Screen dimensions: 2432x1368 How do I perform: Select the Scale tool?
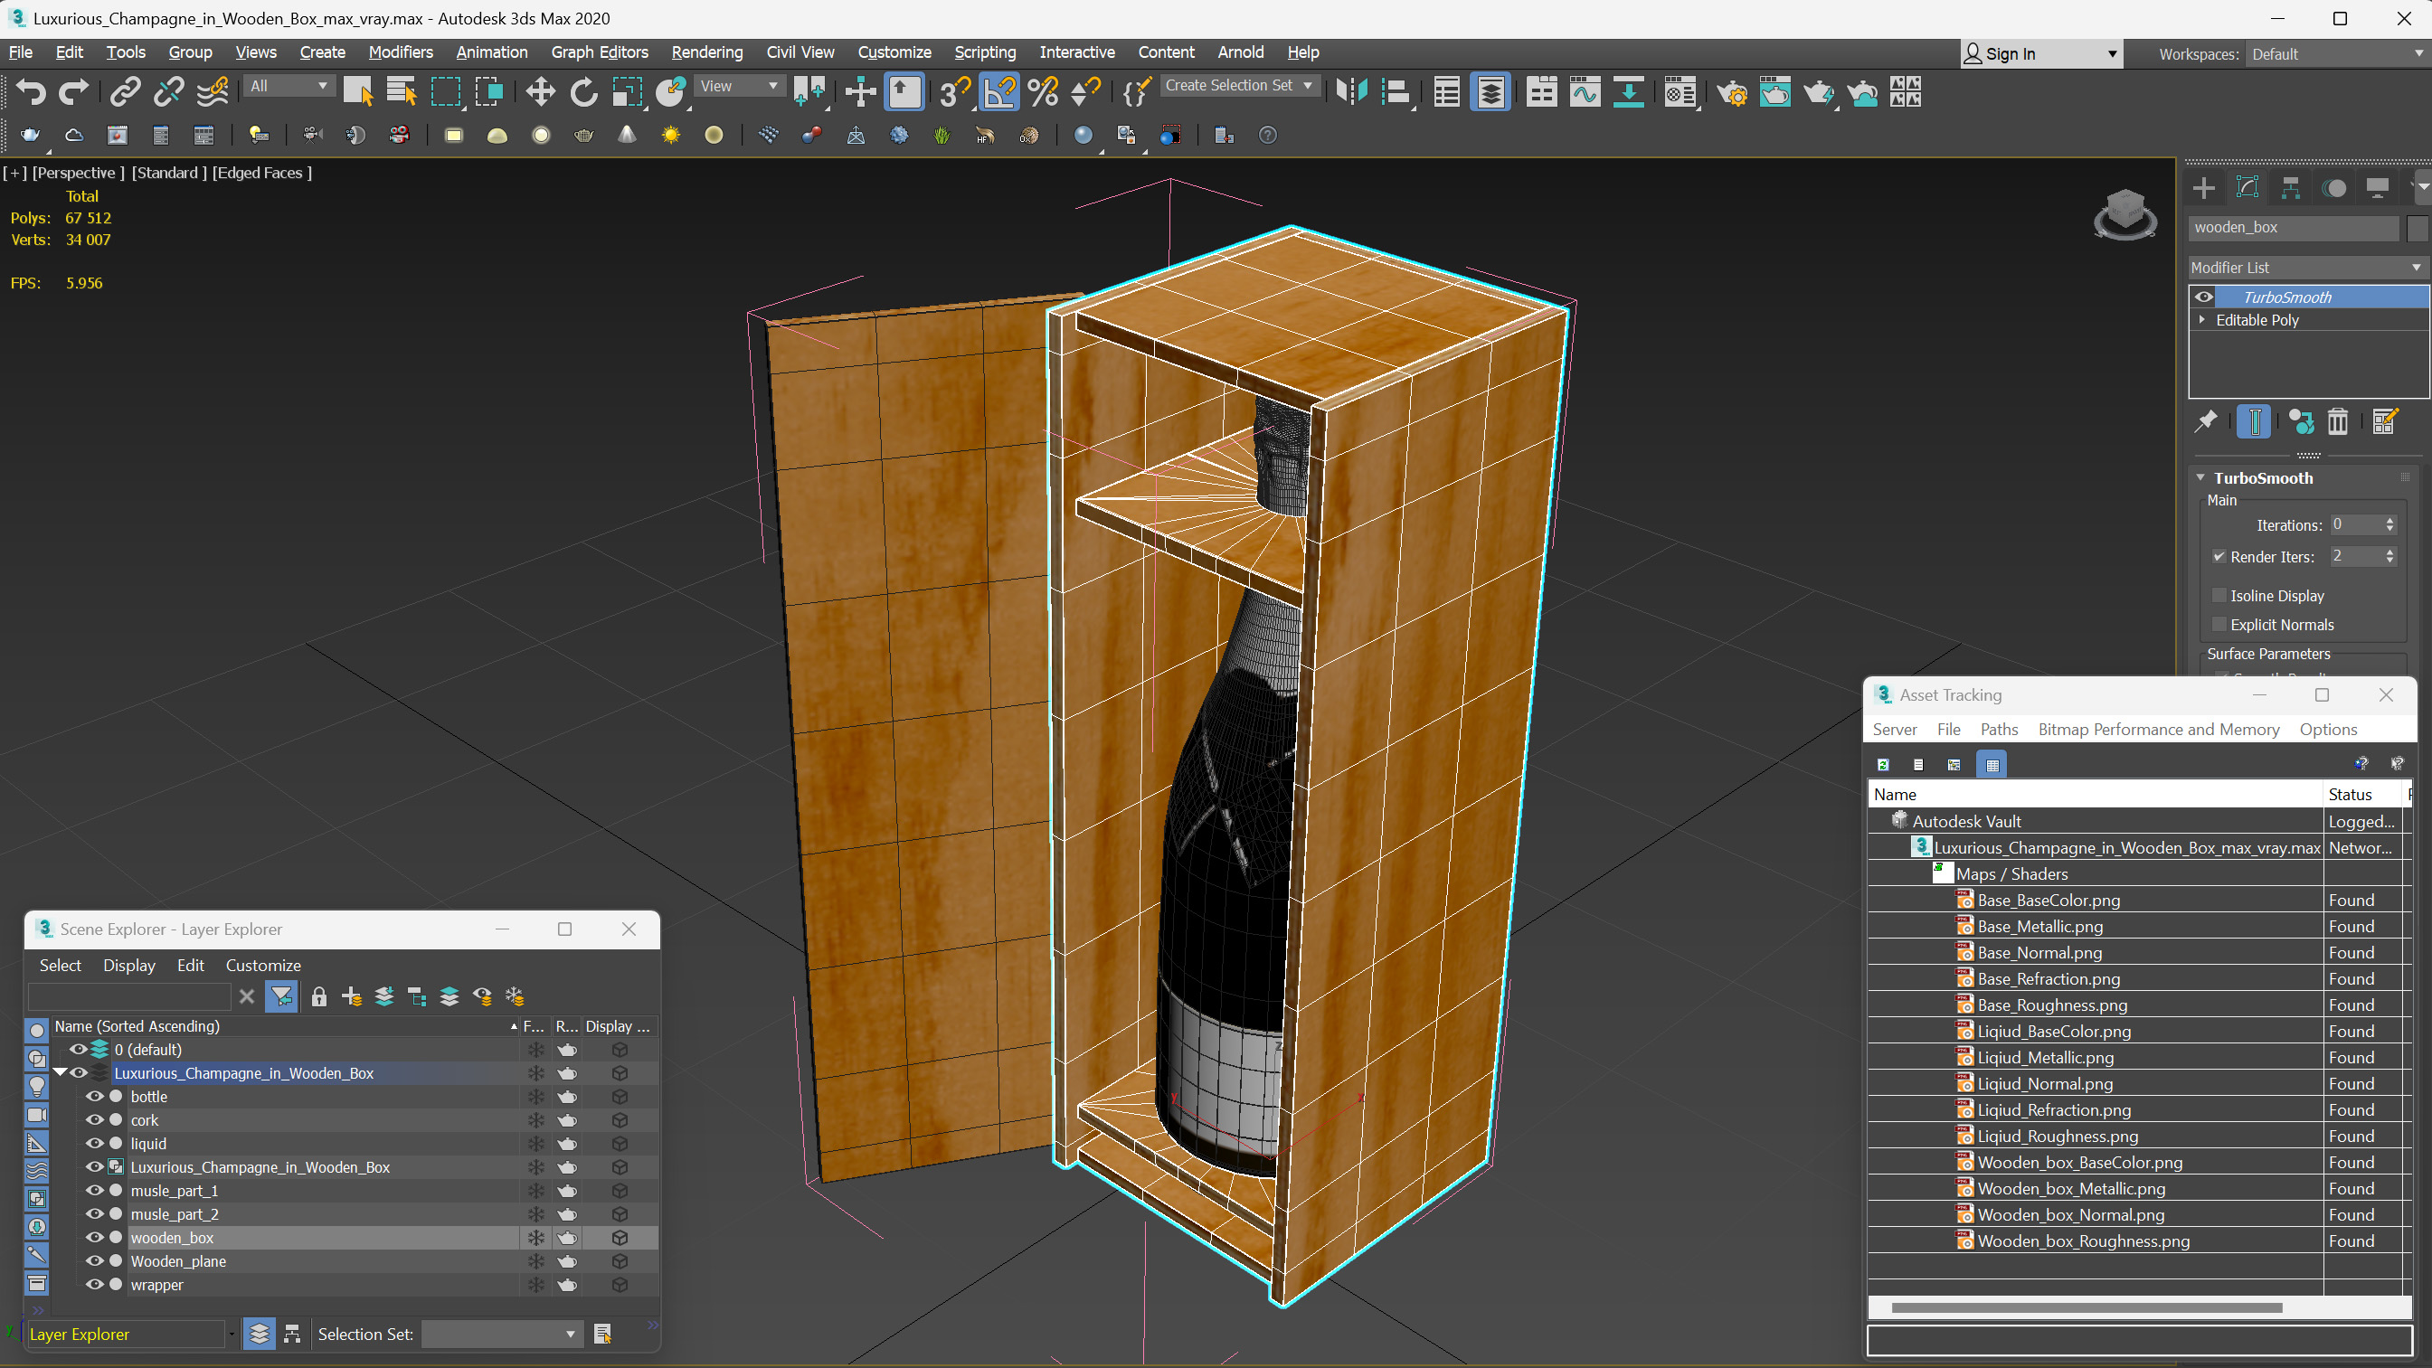[627, 91]
